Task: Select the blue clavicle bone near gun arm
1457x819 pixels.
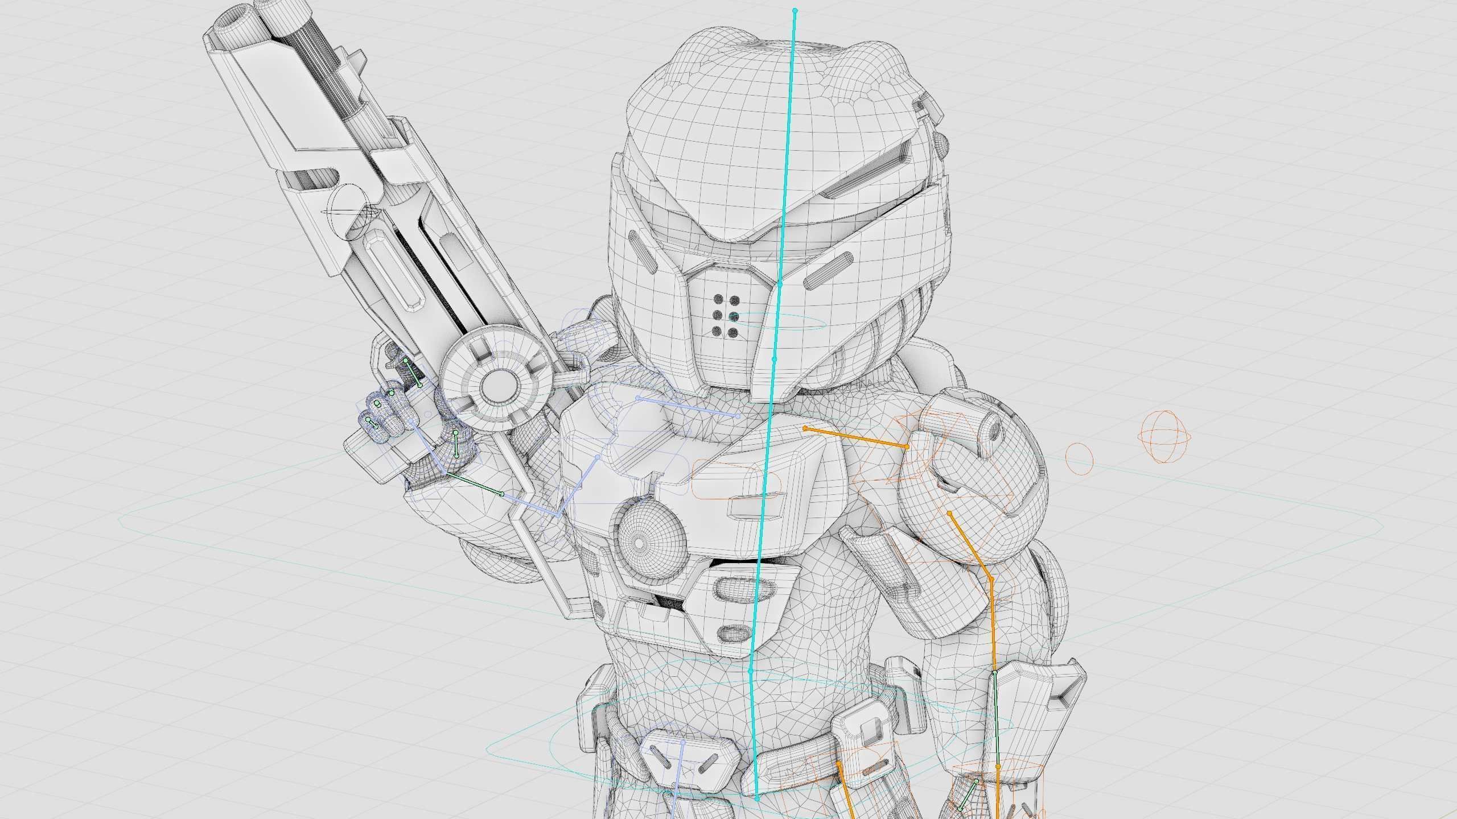Action: 688,407
